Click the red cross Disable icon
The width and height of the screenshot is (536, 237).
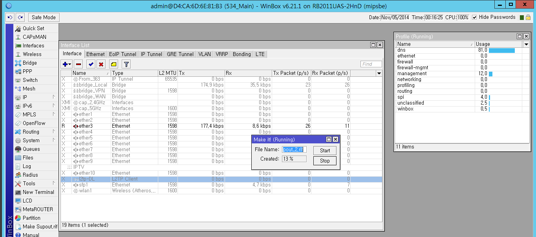[101, 64]
